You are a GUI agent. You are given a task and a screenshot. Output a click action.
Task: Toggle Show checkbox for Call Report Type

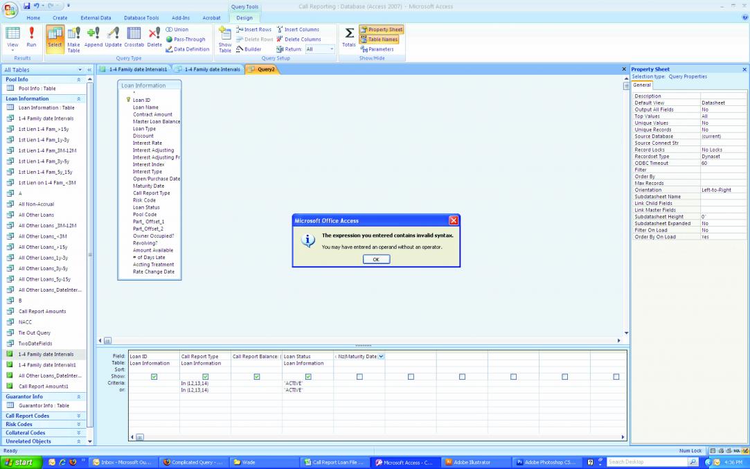[205, 377]
